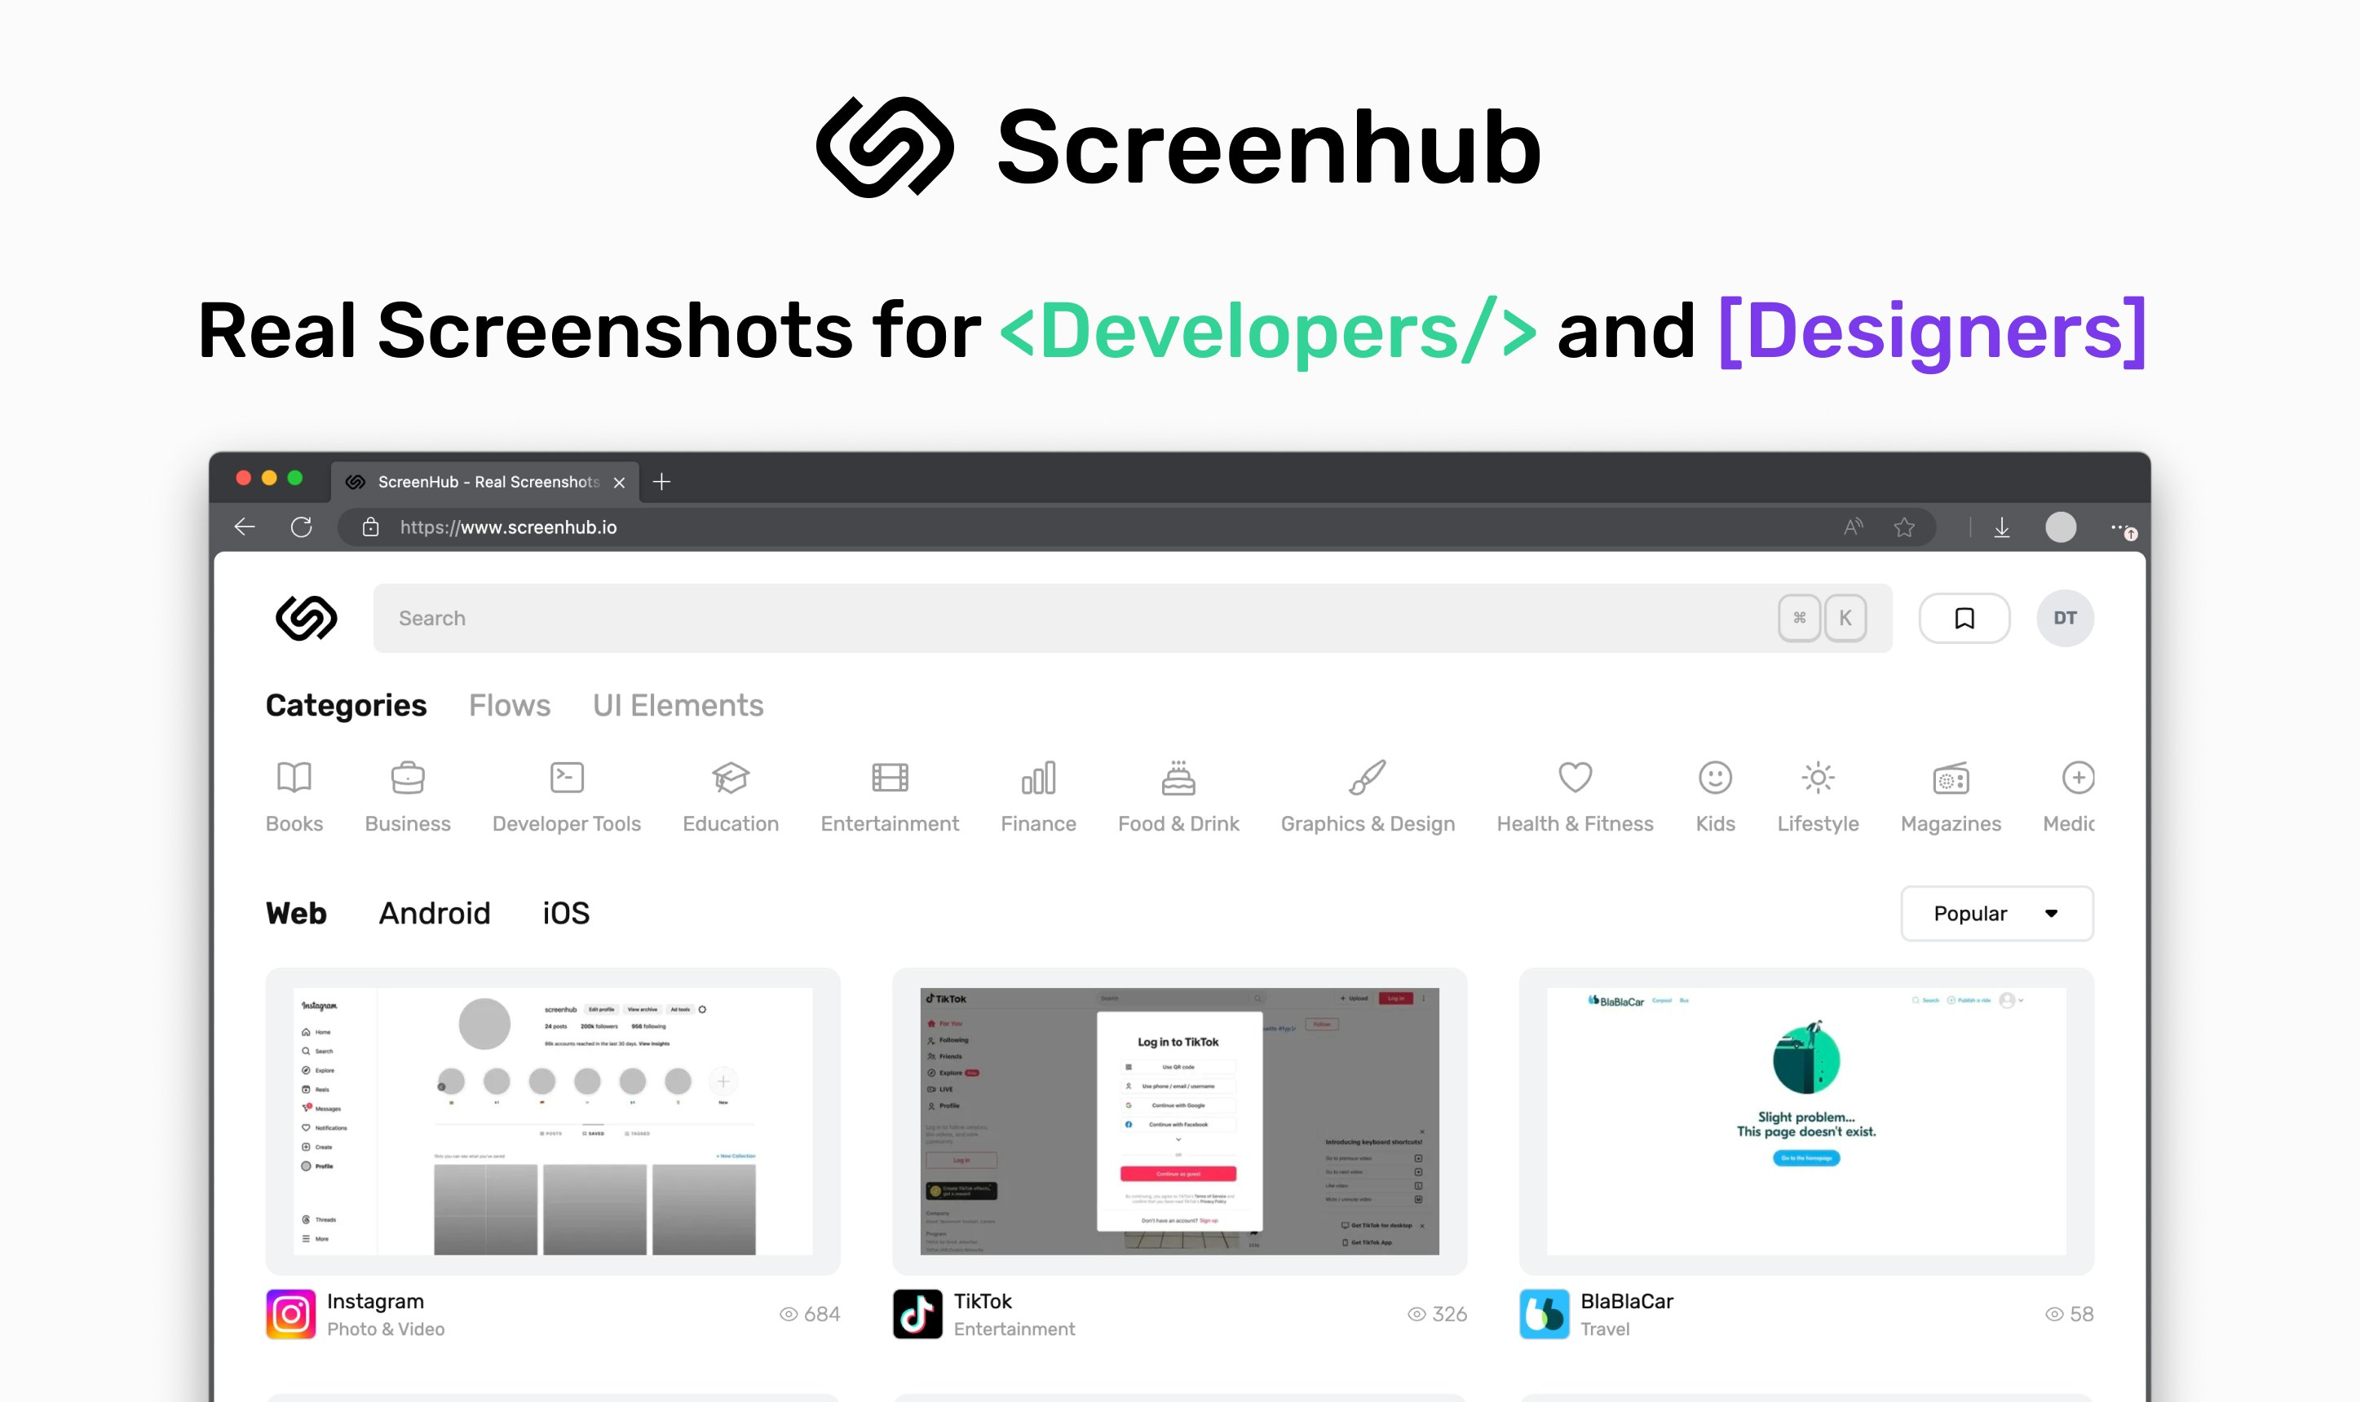Viewport: 2360px width, 1402px height.
Task: Activate the ScreenHub - Real Screenshots browser tab
Action: click(x=484, y=482)
